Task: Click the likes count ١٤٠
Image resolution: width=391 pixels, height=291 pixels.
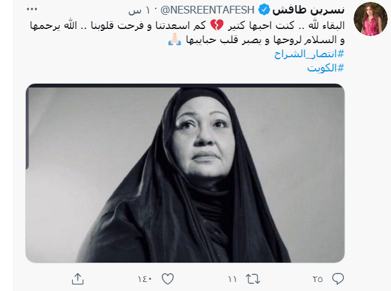Action: (x=145, y=279)
